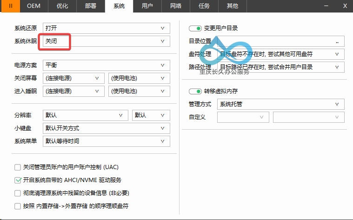
Task: Check 关闭管理员账户的用户账户控制 (UAC)
Action: pos(18,167)
